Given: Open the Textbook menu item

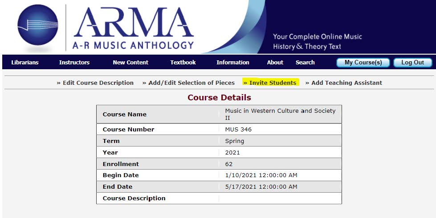Looking at the screenshot, I should (x=183, y=63).
